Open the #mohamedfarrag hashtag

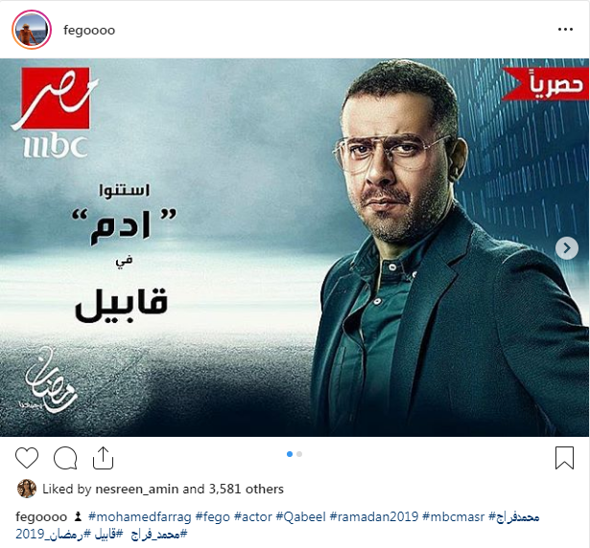(140, 516)
